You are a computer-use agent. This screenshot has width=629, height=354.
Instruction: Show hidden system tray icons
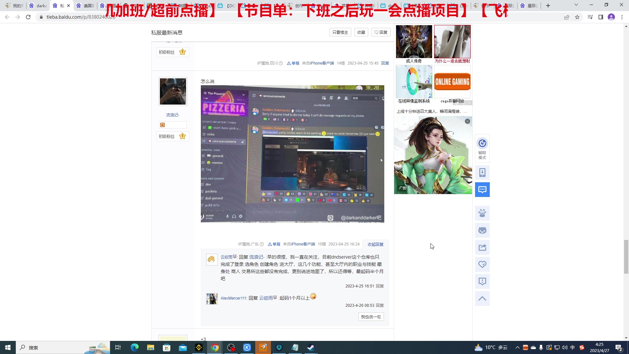tap(517, 347)
